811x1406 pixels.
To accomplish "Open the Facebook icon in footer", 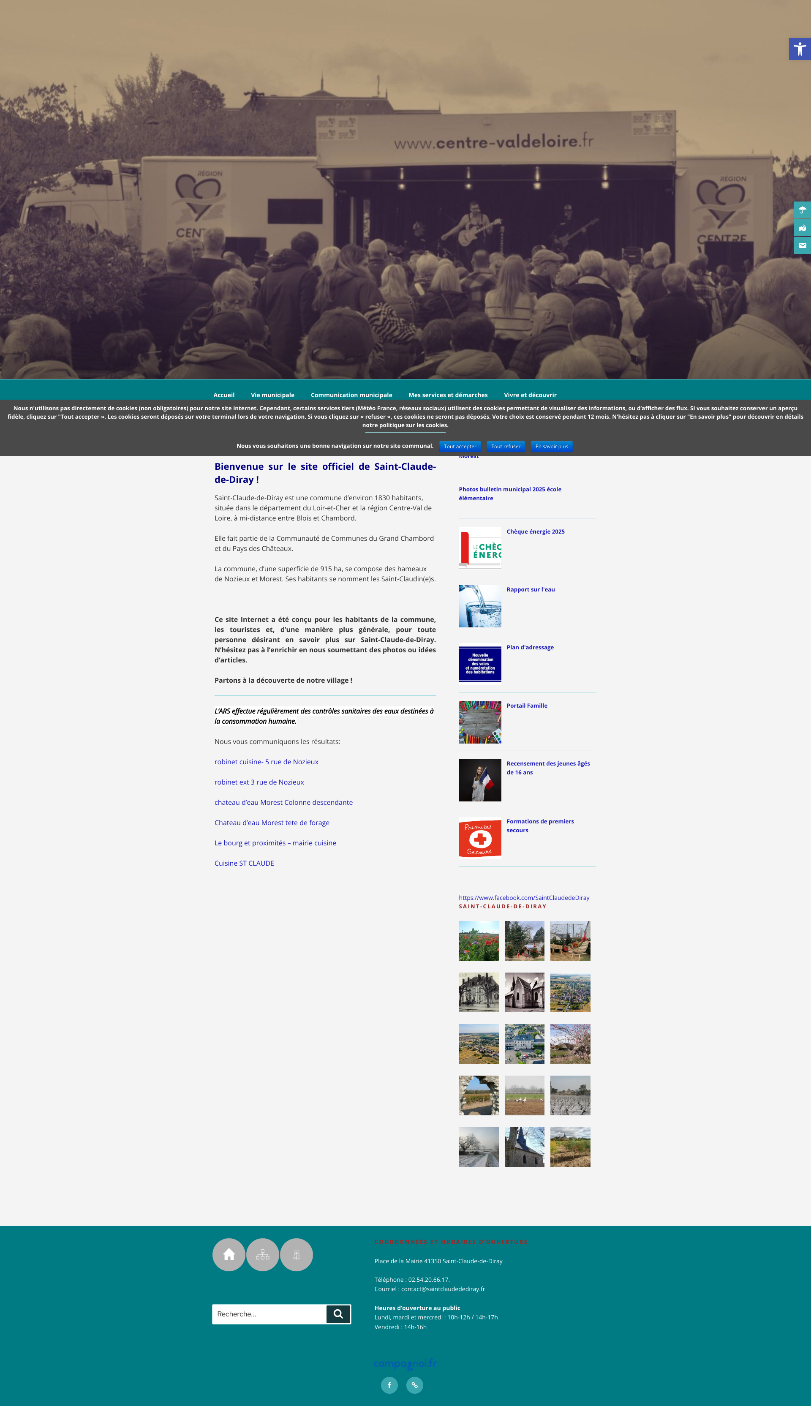I will coord(389,1385).
